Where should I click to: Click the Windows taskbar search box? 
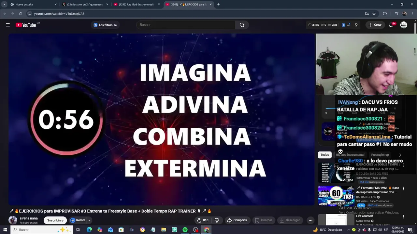tap(42, 230)
